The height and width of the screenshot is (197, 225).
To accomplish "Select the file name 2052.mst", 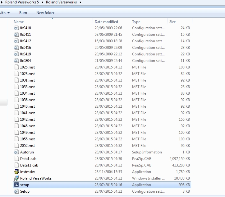I will [x=27, y=146].
